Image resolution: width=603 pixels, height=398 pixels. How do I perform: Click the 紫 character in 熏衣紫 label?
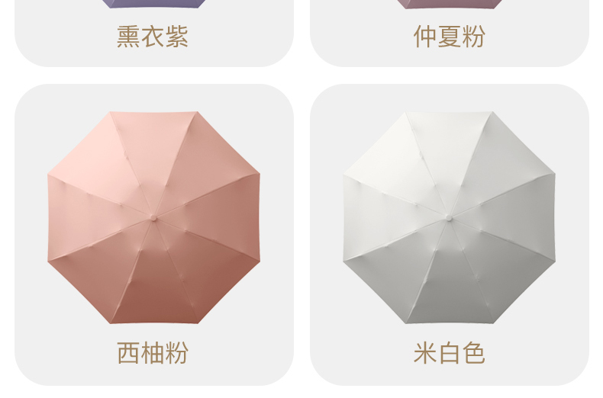point(177,37)
